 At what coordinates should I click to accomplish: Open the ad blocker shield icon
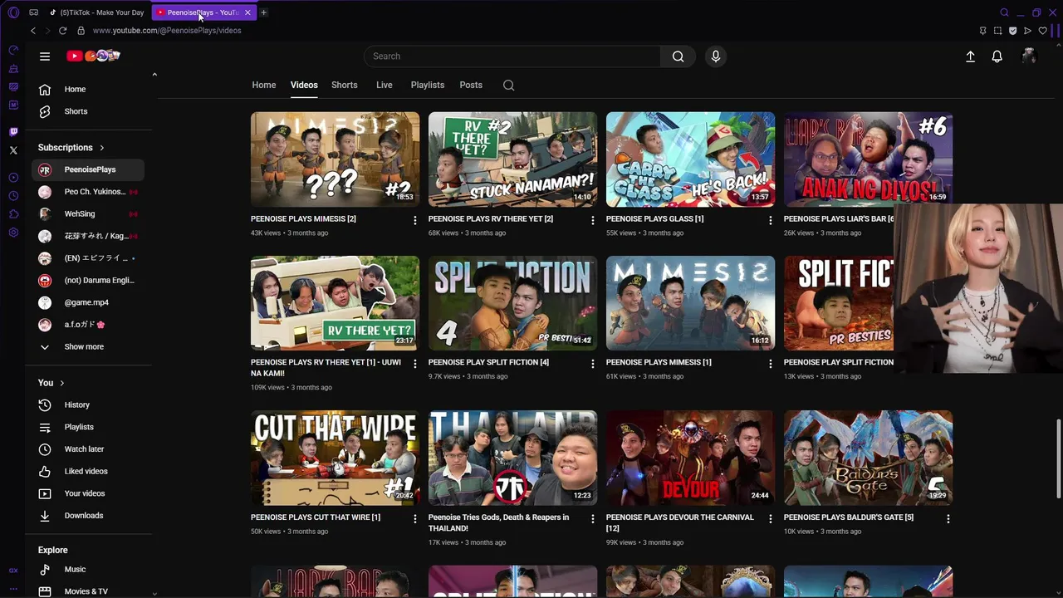pyautogui.click(x=1012, y=31)
